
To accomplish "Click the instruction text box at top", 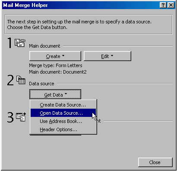I will (x=88, y=24).
